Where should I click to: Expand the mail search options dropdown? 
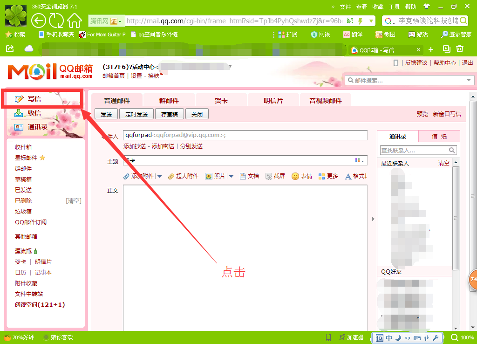coord(469,80)
